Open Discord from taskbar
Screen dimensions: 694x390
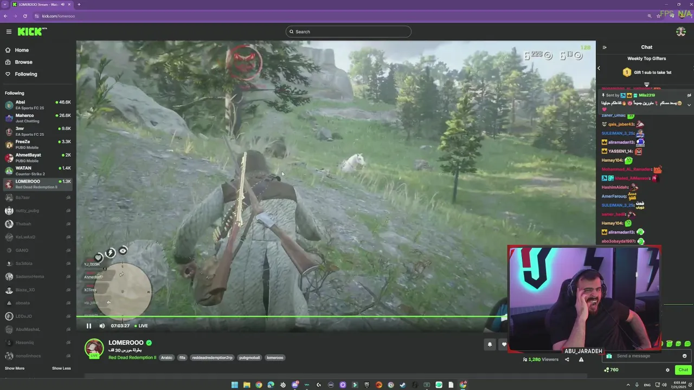(x=294, y=385)
